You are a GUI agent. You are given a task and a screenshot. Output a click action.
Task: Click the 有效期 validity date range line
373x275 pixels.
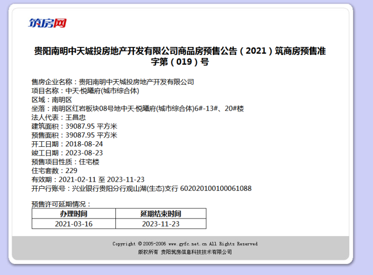[88, 180]
